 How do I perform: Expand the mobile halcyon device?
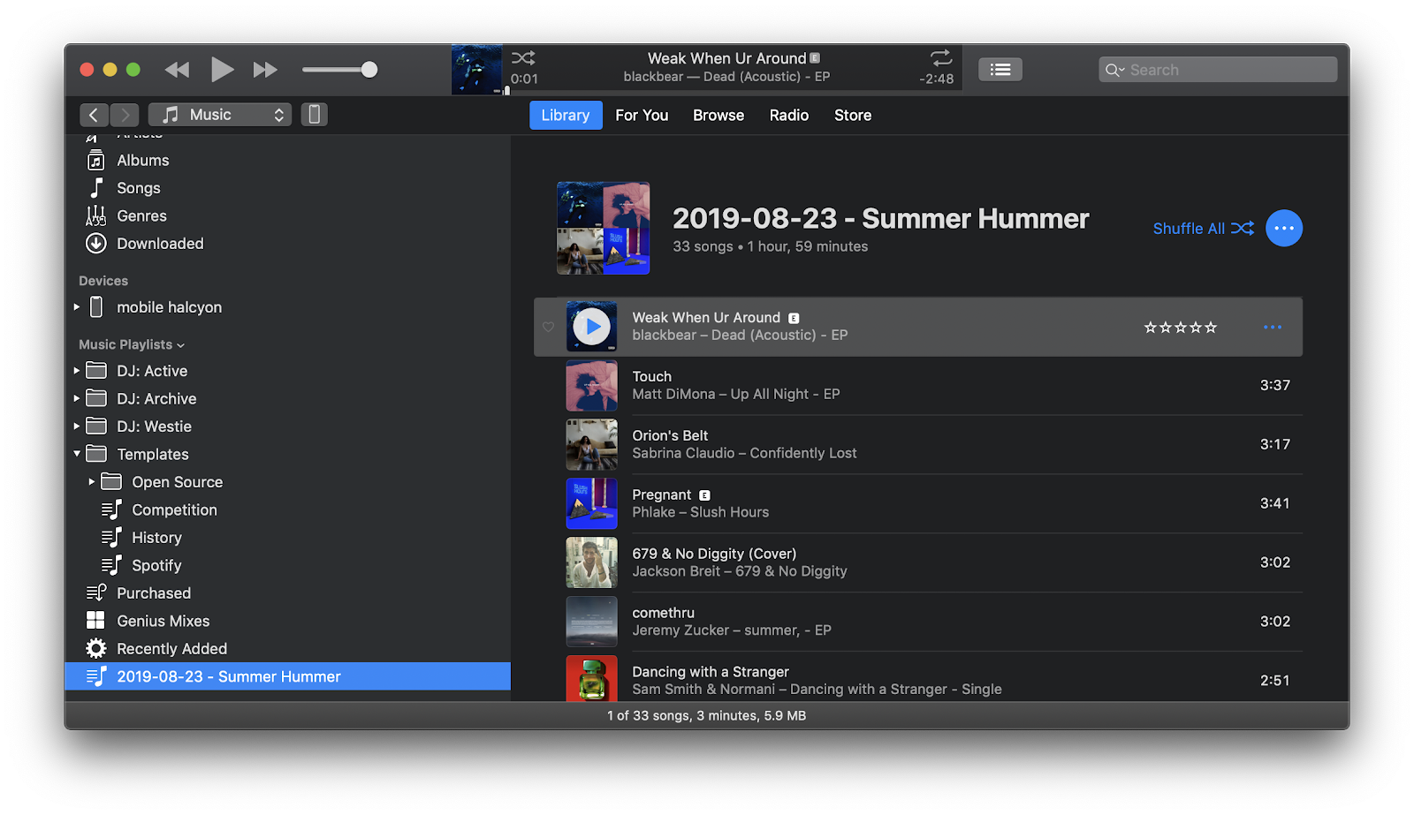[77, 307]
